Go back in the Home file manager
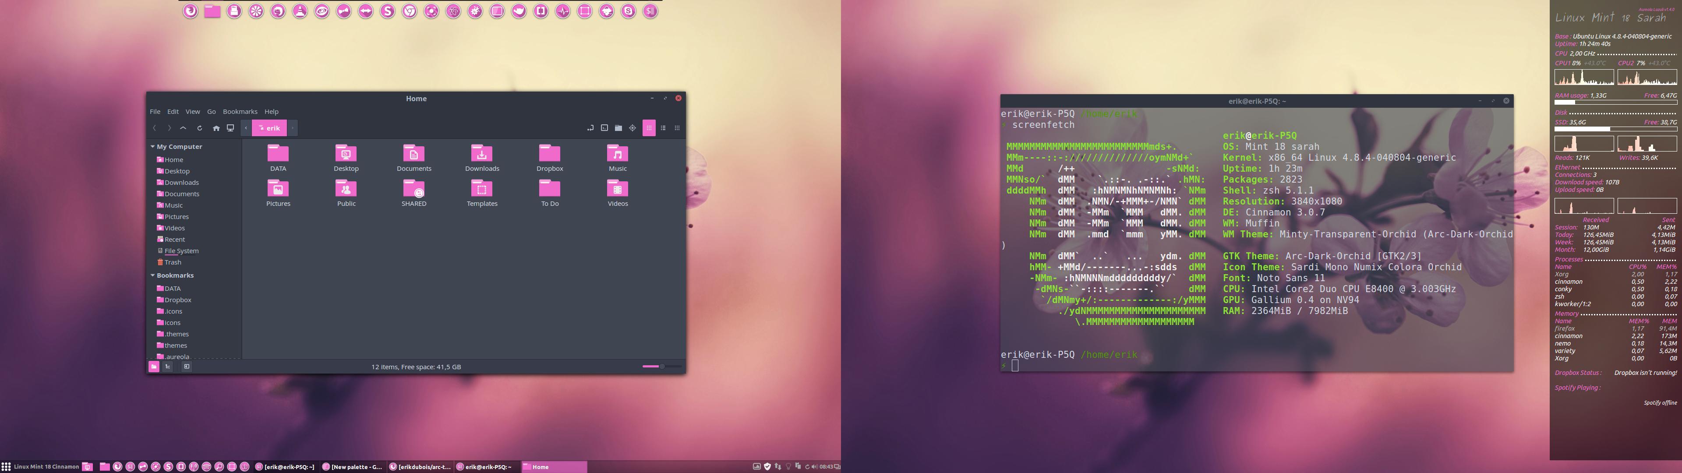 pyautogui.click(x=155, y=128)
